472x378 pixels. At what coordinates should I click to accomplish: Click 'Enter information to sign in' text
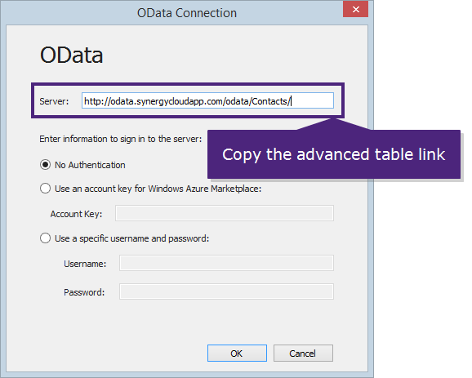pyautogui.click(x=120, y=139)
